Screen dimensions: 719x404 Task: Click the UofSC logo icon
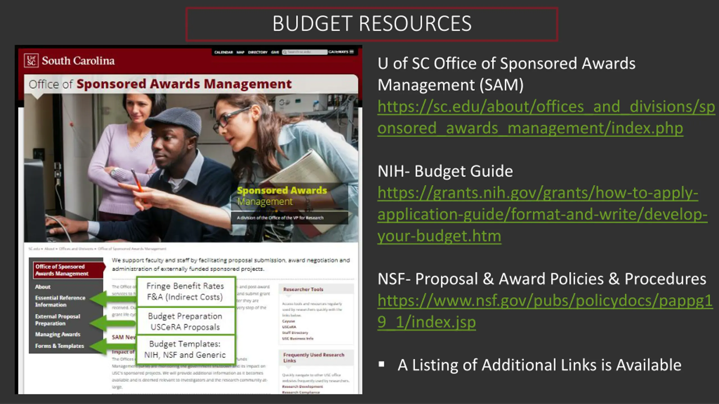[31, 60]
